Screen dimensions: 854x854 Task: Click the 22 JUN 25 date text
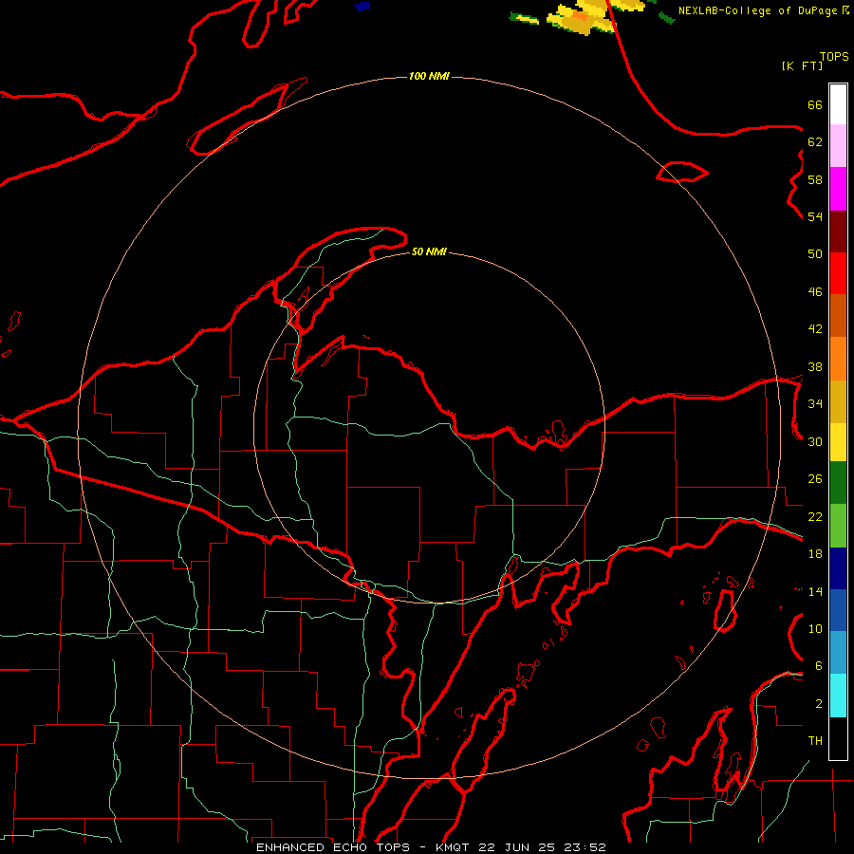(516, 847)
